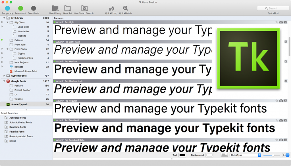
Task: Launch QuickComp from the toolbar
Action: 111,9
